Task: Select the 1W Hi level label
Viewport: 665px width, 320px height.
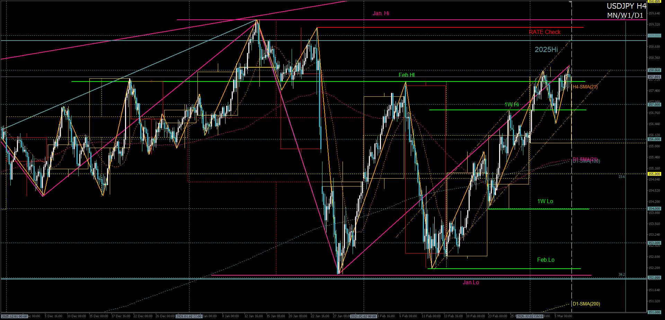Action: pyautogui.click(x=512, y=105)
